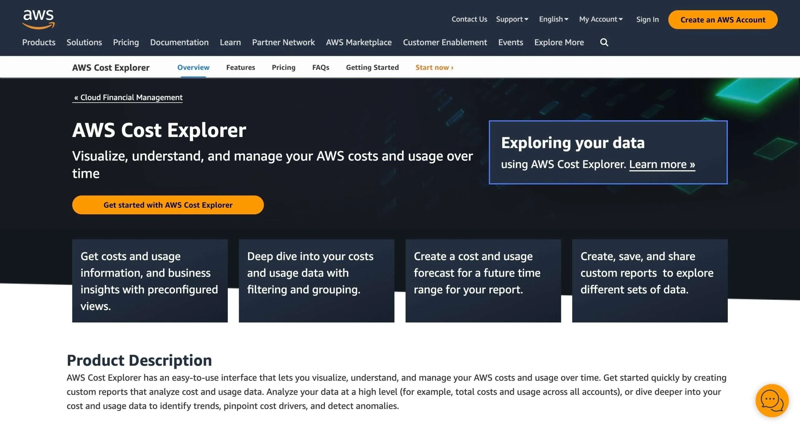Viewport: 800px width, 432px height.
Task: Open the Partner Network menu
Action: pos(283,42)
